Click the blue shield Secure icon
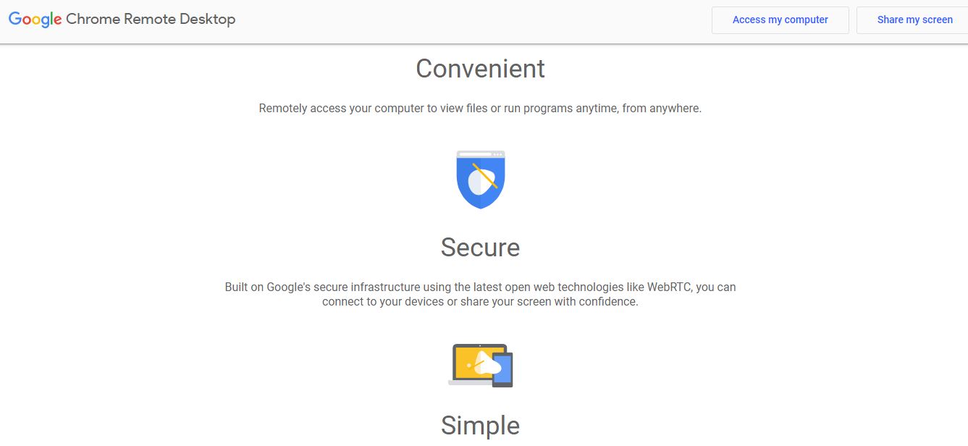The height and width of the screenshot is (446, 968). coord(481,180)
